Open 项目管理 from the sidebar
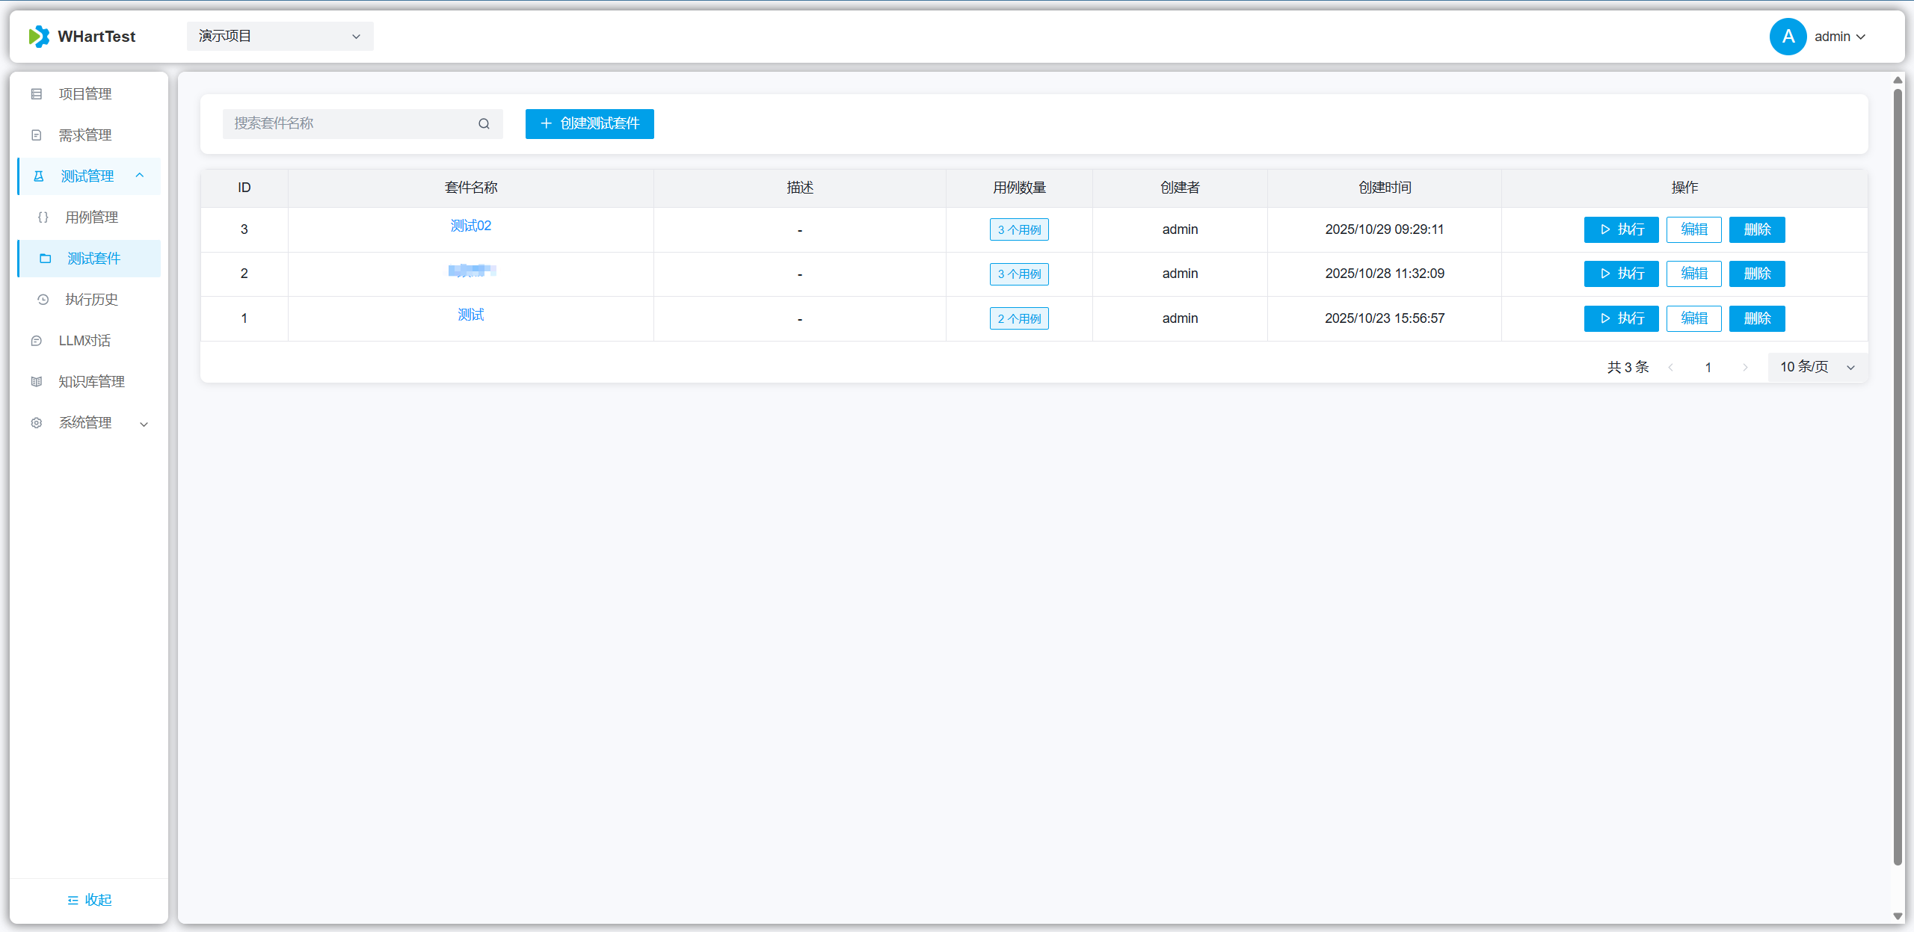Image resolution: width=1914 pixels, height=932 pixels. pyautogui.click(x=85, y=94)
